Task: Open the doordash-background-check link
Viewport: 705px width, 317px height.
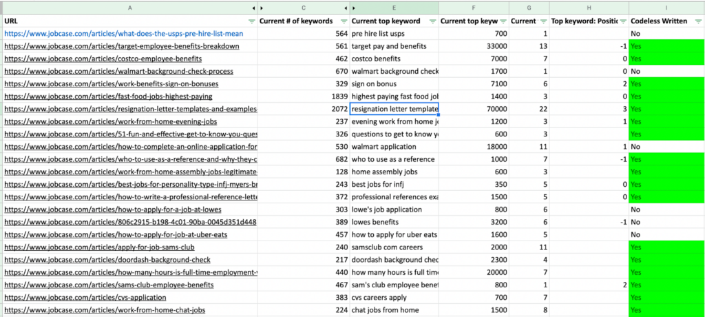Action: coord(107,260)
